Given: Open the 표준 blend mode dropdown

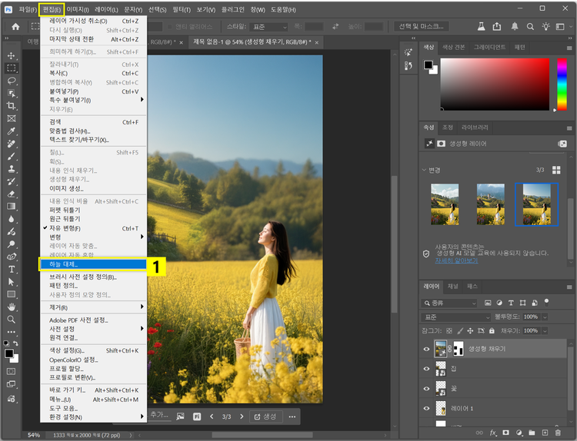Looking at the screenshot, I should coord(457,317).
